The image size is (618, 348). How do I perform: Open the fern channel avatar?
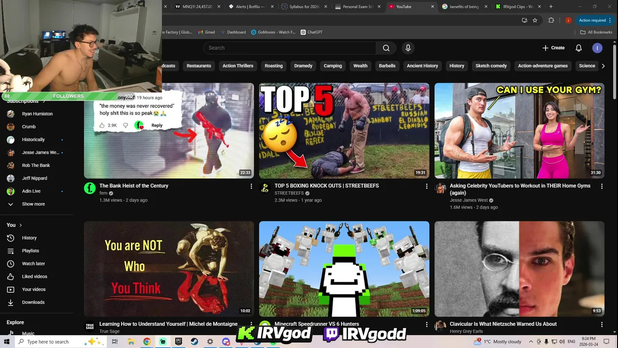90,188
